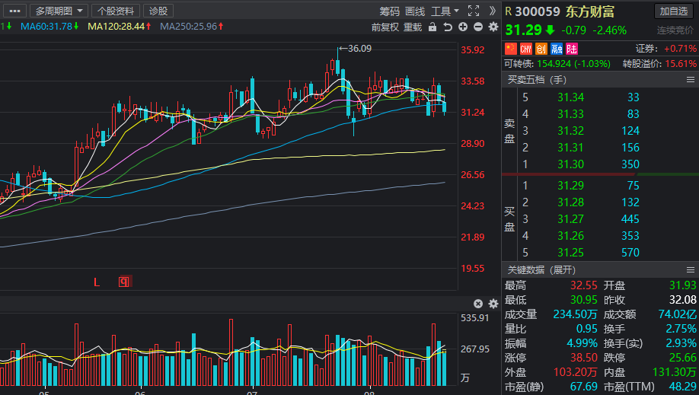Zoom out chart with minus icon
This screenshot has width=699, height=395.
pos(478,27)
